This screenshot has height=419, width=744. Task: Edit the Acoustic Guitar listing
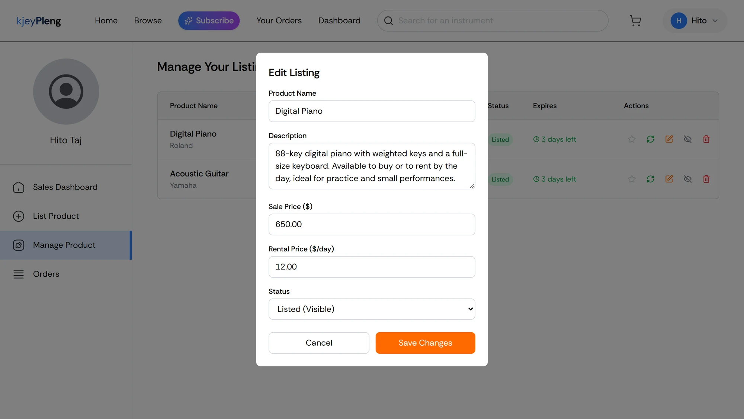click(x=669, y=179)
